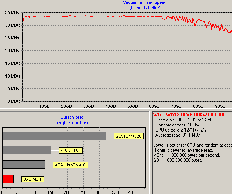Viewport: 232px width, 194px height.
Task: Click the 25 MB/s axis label
Action: pyautogui.click(x=13, y=38)
